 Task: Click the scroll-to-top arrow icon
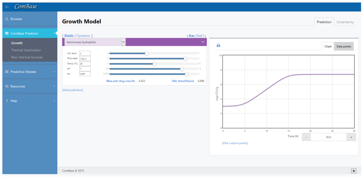point(354,171)
